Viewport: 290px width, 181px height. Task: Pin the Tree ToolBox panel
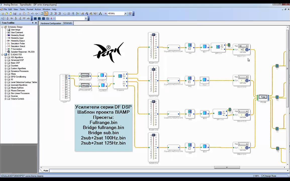tap(33, 23)
